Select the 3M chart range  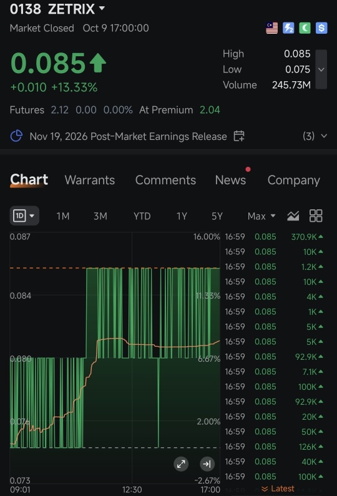pos(100,216)
